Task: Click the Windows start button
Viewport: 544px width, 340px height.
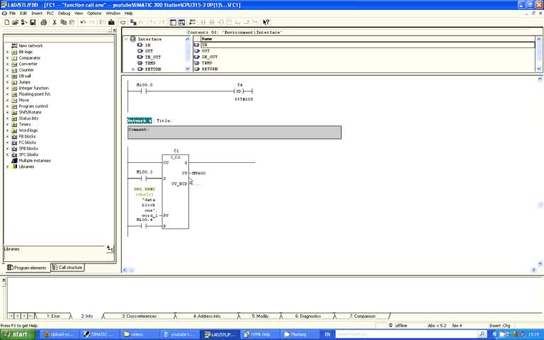Action: [x=18, y=334]
